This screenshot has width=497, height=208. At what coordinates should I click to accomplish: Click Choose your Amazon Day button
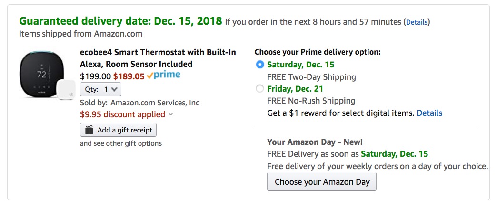(322, 181)
